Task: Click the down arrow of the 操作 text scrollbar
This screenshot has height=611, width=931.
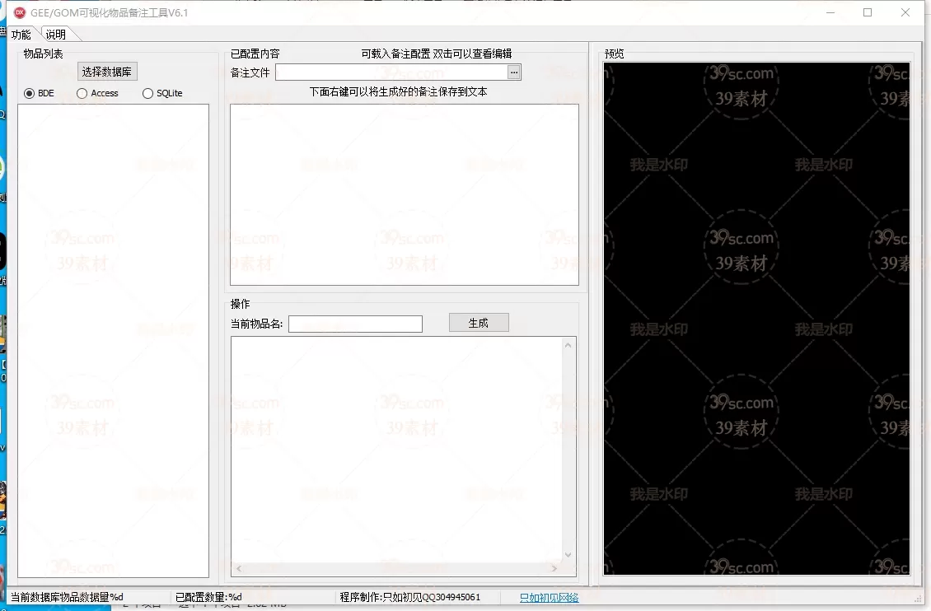Action: click(568, 556)
